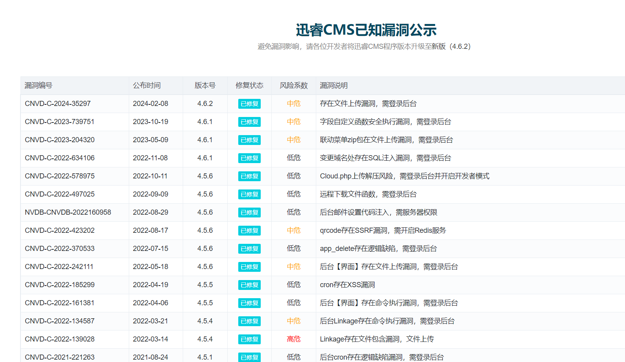Click the publish date 2022-05-18
The width and height of the screenshot is (625, 362).
[150, 267]
